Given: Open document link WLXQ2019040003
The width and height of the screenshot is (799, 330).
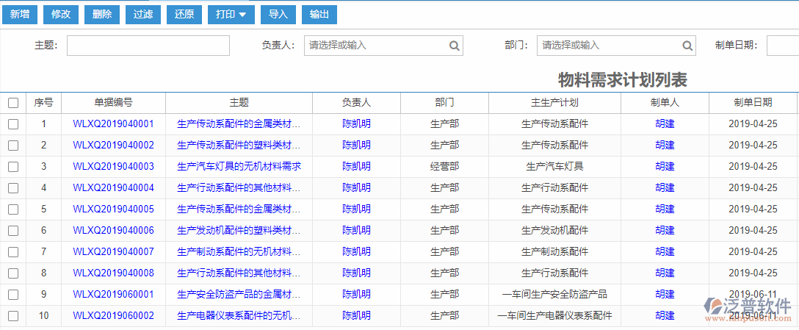Looking at the screenshot, I should pyautogui.click(x=113, y=167).
